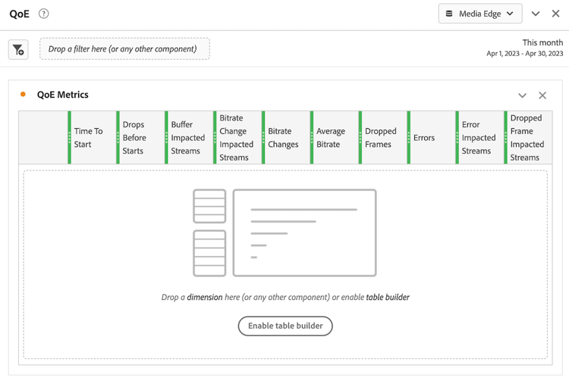The image size is (569, 381).
Task: Select the Buffer Impacted Streams column header
Action: pos(190,138)
